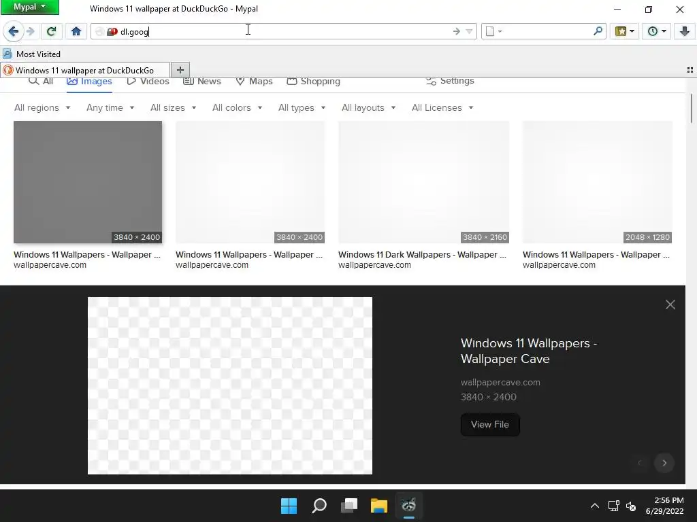
Task: Click the large preview image in detail panel
Action: tap(230, 386)
